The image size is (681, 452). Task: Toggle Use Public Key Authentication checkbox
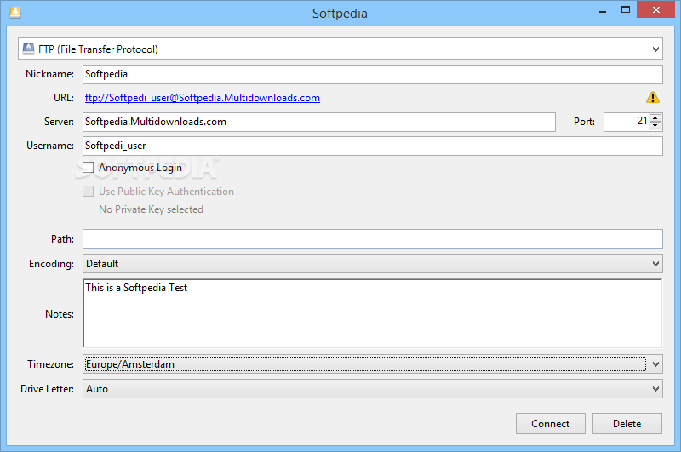point(89,192)
